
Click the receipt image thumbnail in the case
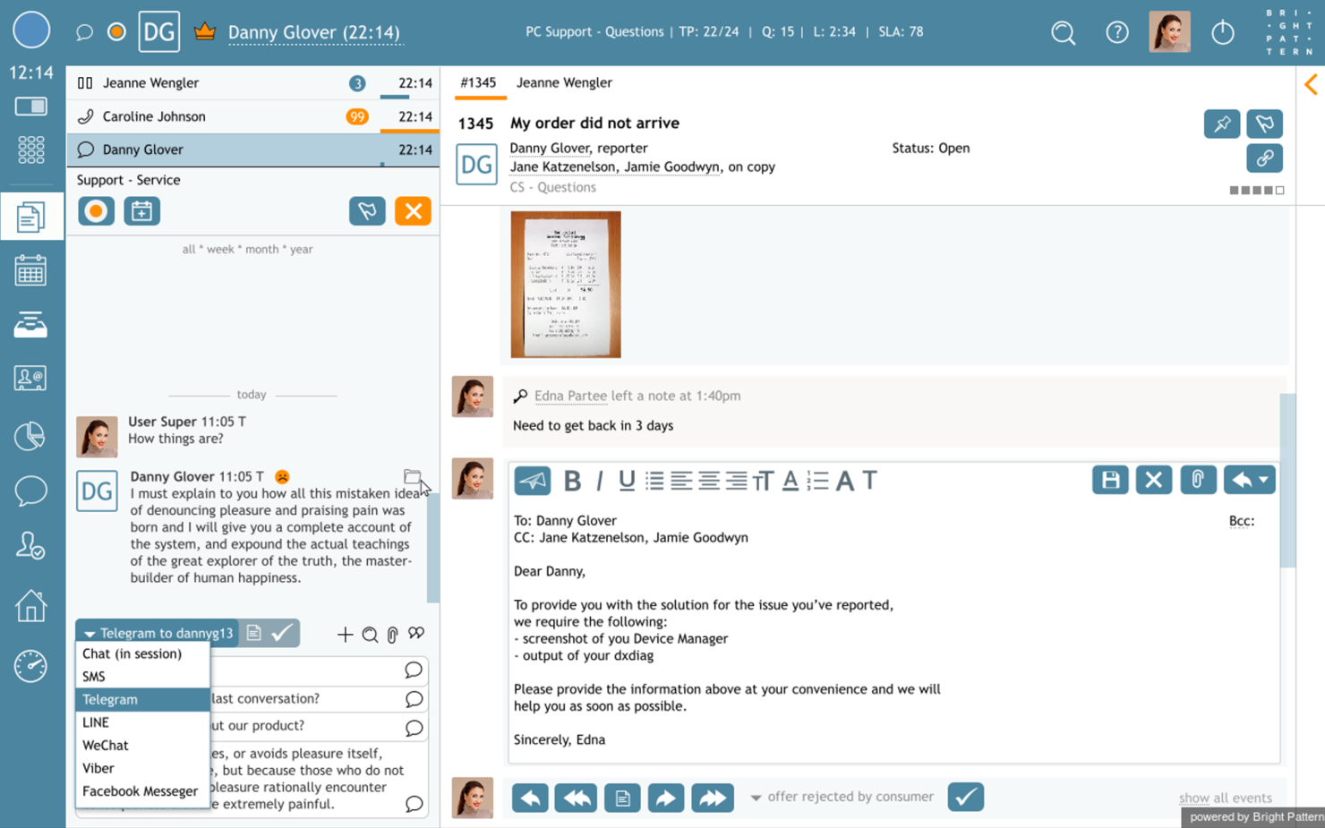click(x=565, y=285)
